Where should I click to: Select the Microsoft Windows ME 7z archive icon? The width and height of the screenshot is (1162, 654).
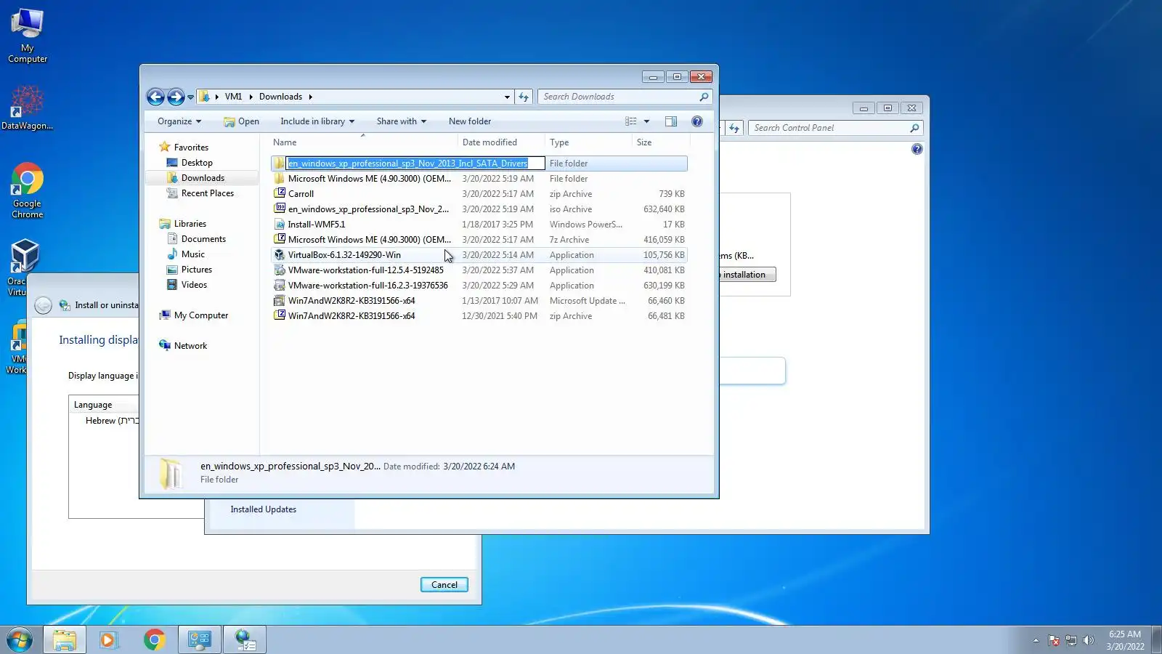(x=280, y=240)
